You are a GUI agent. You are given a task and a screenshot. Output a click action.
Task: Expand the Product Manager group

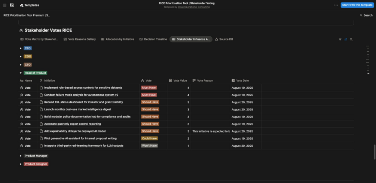click(x=21, y=156)
